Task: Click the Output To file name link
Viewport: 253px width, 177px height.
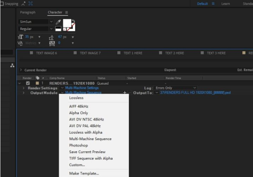Action: click(195, 93)
